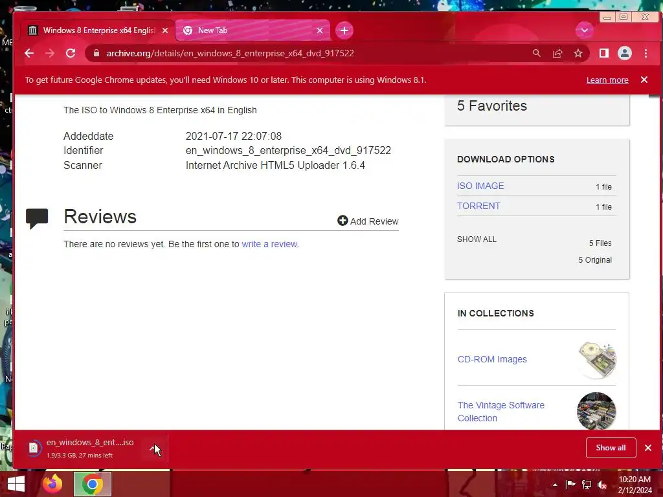Image resolution: width=663 pixels, height=497 pixels.
Task: Show hidden system tray icons
Action: point(555,485)
